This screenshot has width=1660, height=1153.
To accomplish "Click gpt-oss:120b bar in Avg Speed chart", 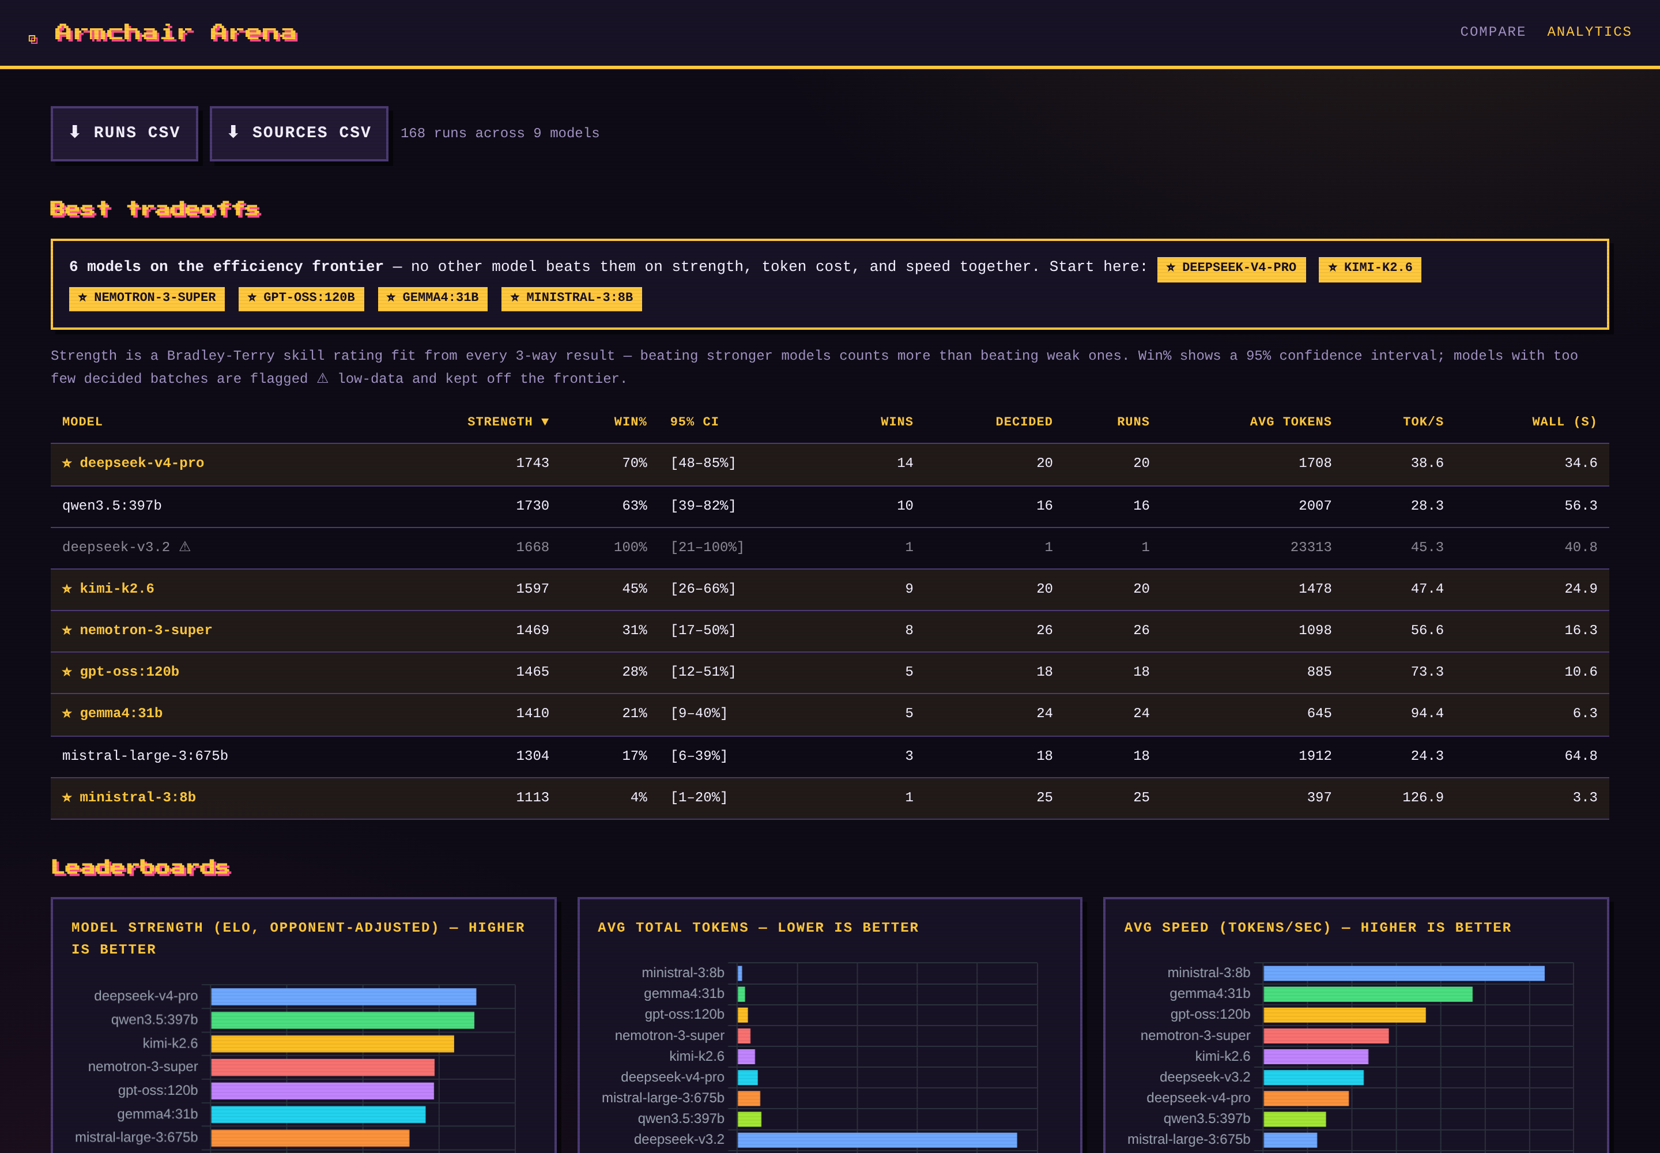I will coord(1344,1015).
